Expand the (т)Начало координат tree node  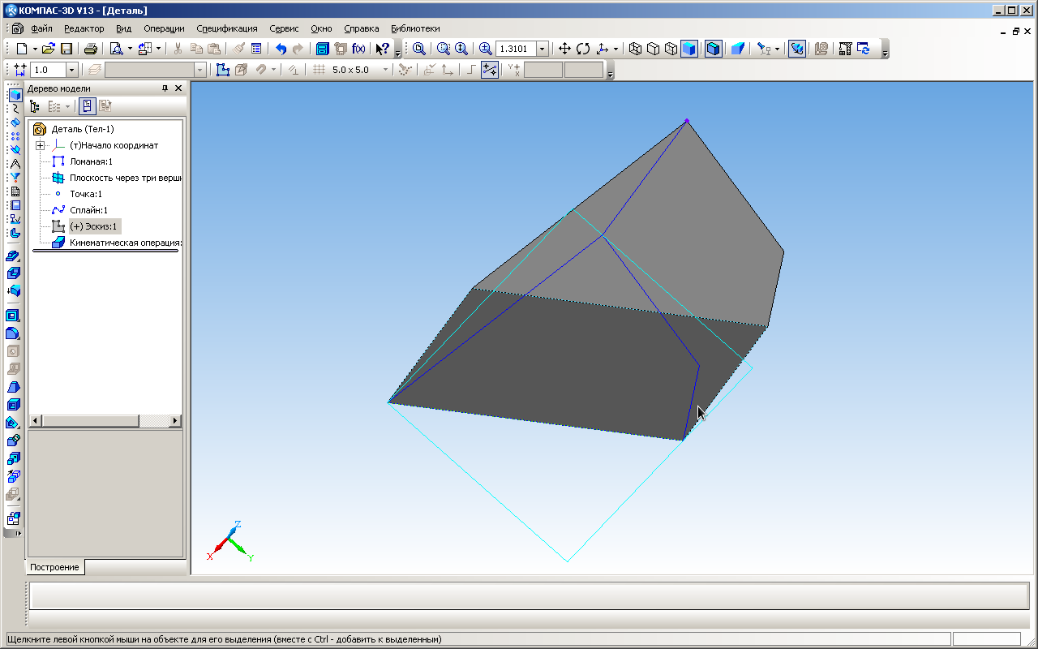40,145
